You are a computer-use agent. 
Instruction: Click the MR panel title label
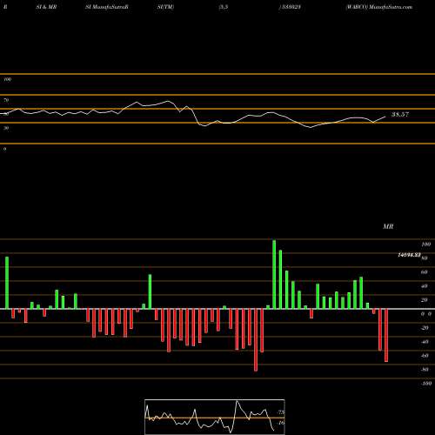click(388, 226)
